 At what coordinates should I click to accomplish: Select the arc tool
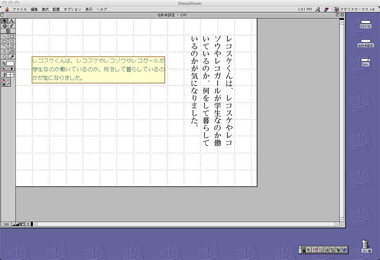tap(4, 46)
